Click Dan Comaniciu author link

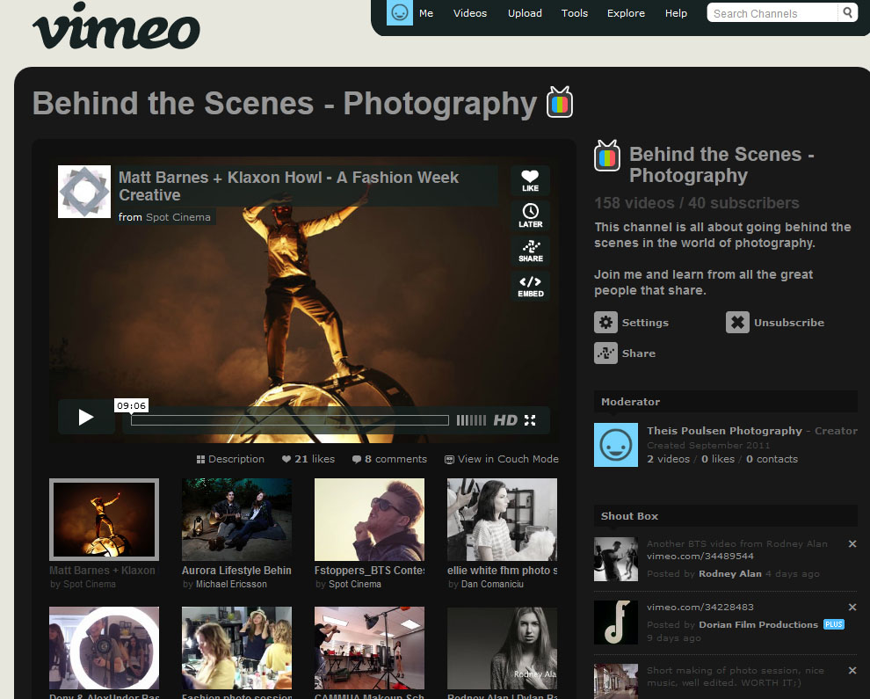pyautogui.click(x=493, y=584)
